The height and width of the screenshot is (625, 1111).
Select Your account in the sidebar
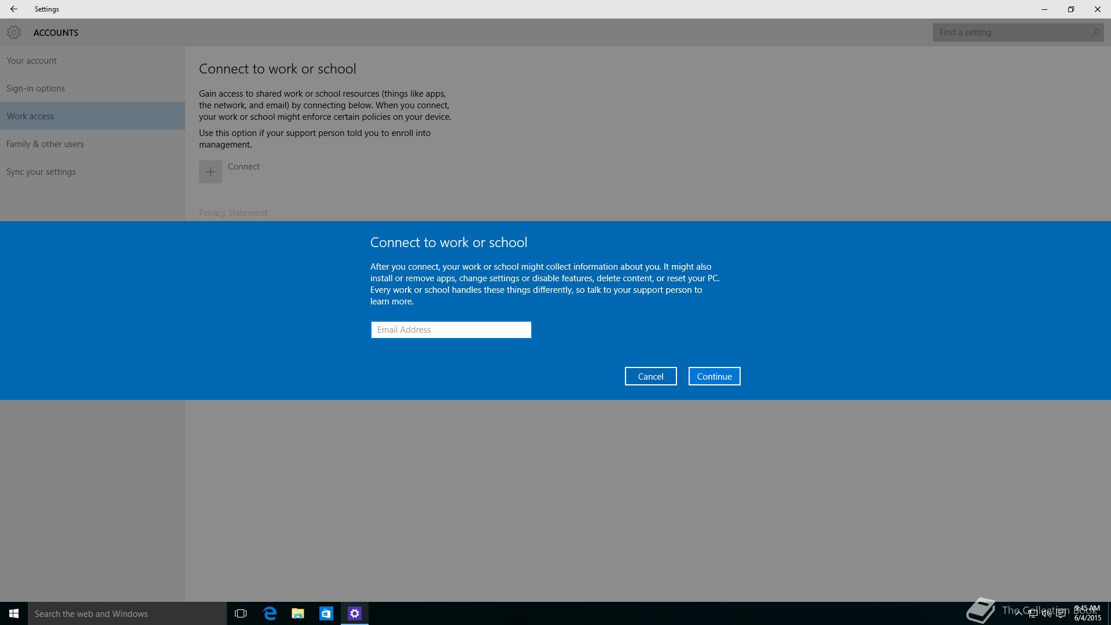(32, 61)
